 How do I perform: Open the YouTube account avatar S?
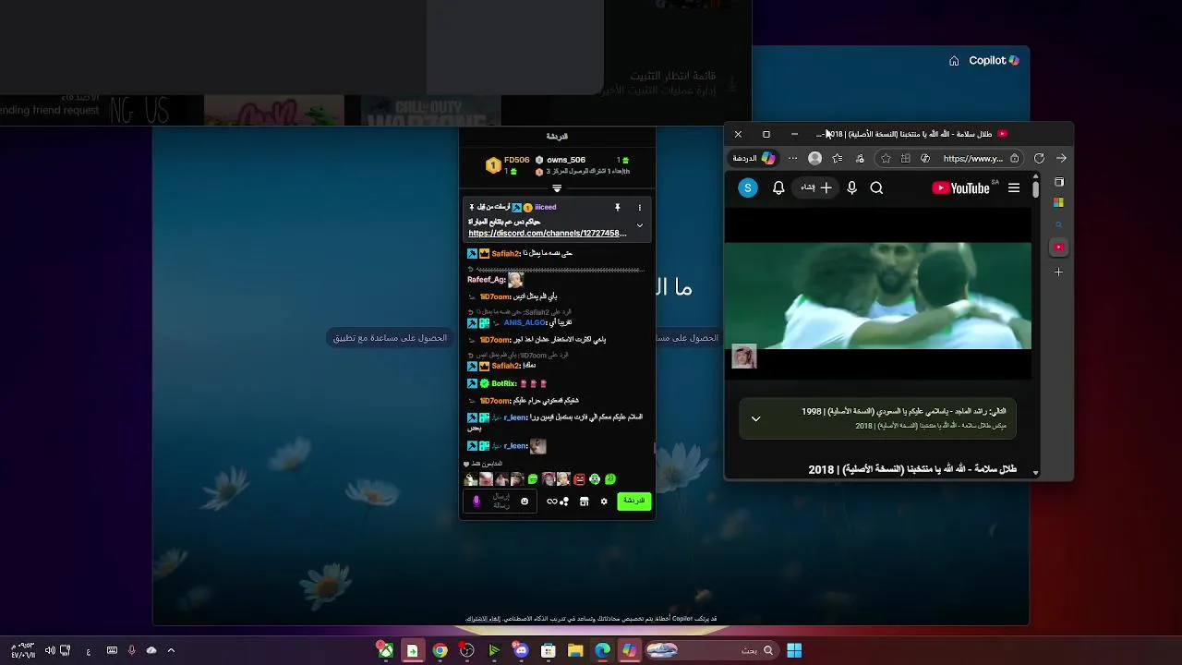tap(748, 188)
